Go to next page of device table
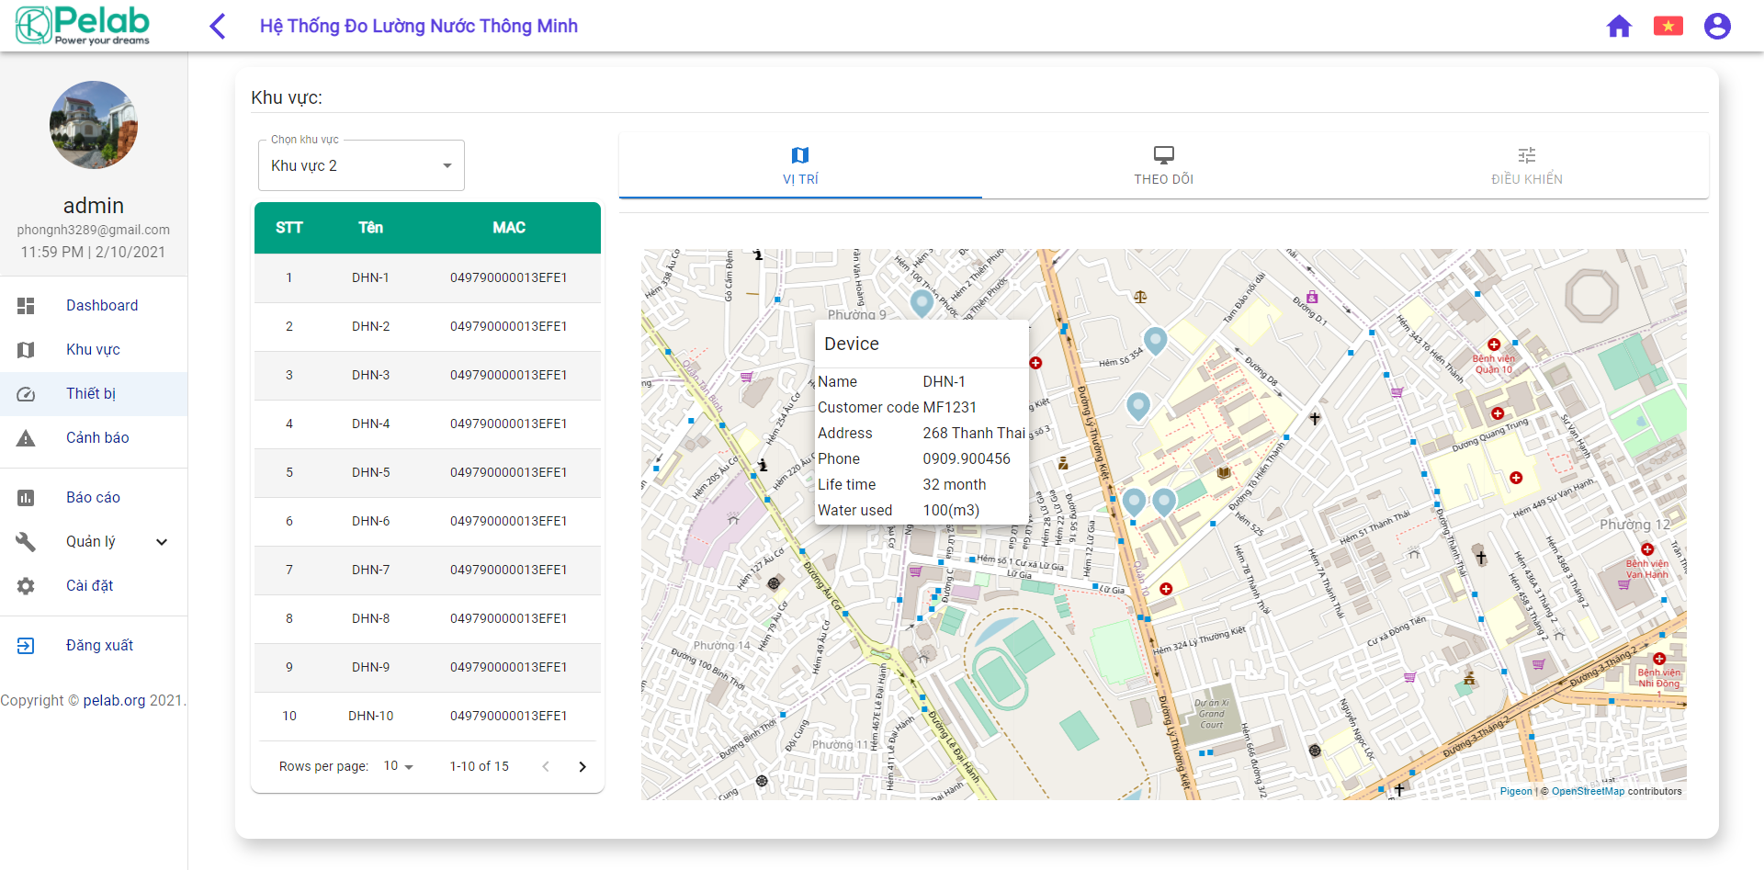The image size is (1764, 870). 582,766
